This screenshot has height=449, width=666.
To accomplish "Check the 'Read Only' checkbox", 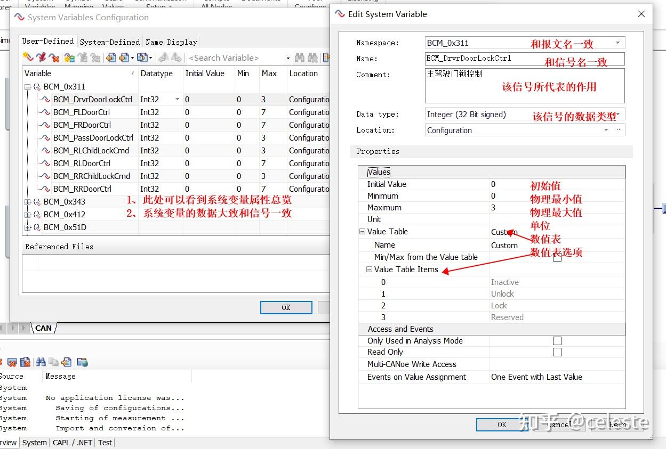I will click(x=557, y=352).
